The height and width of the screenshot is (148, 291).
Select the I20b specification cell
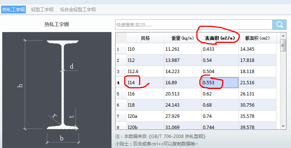[145, 126]
